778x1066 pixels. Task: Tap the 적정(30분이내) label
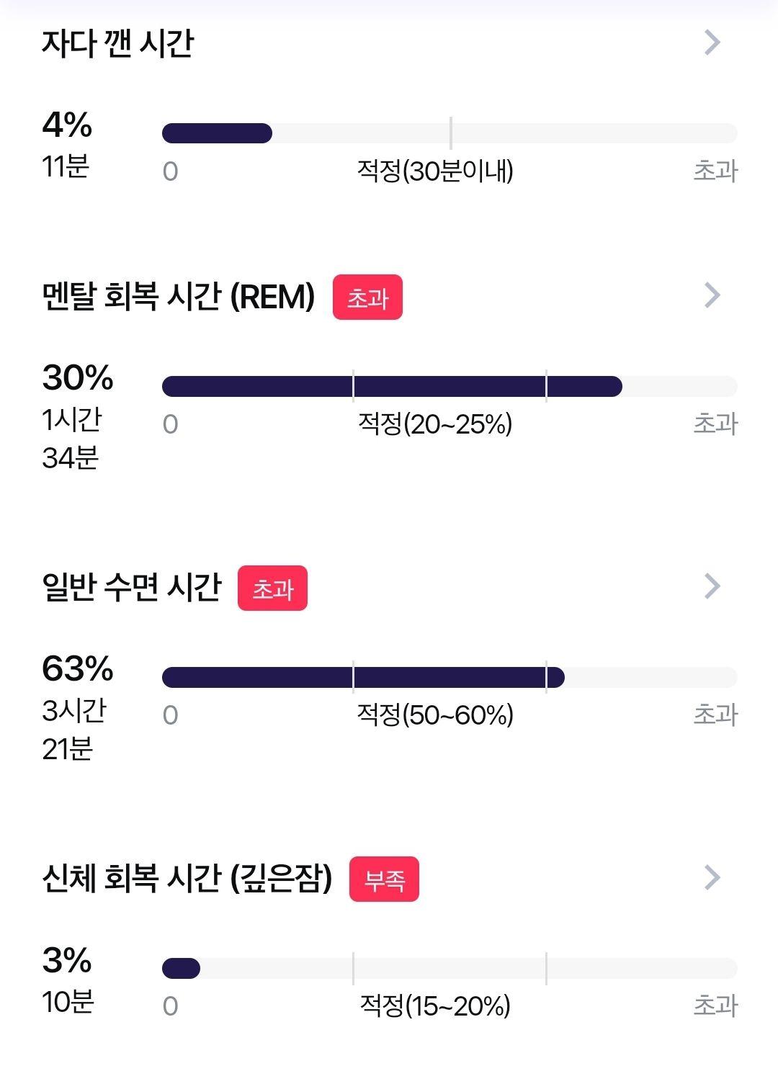(x=435, y=171)
